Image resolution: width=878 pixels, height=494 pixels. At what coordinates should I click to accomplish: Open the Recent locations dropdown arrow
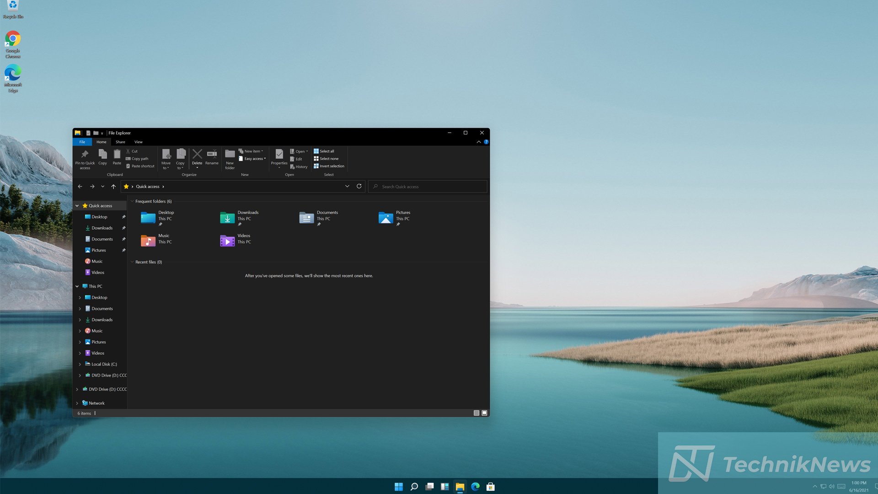click(102, 187)
